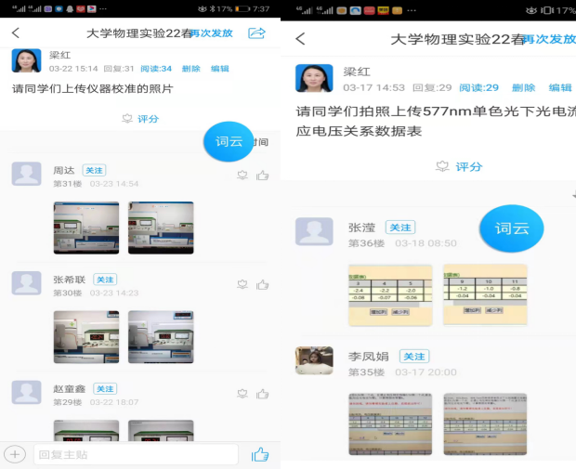This screenshot has height=469, width=576.
Task: Open 评分 under the 577nm data post
Action: tap(459, 166)
